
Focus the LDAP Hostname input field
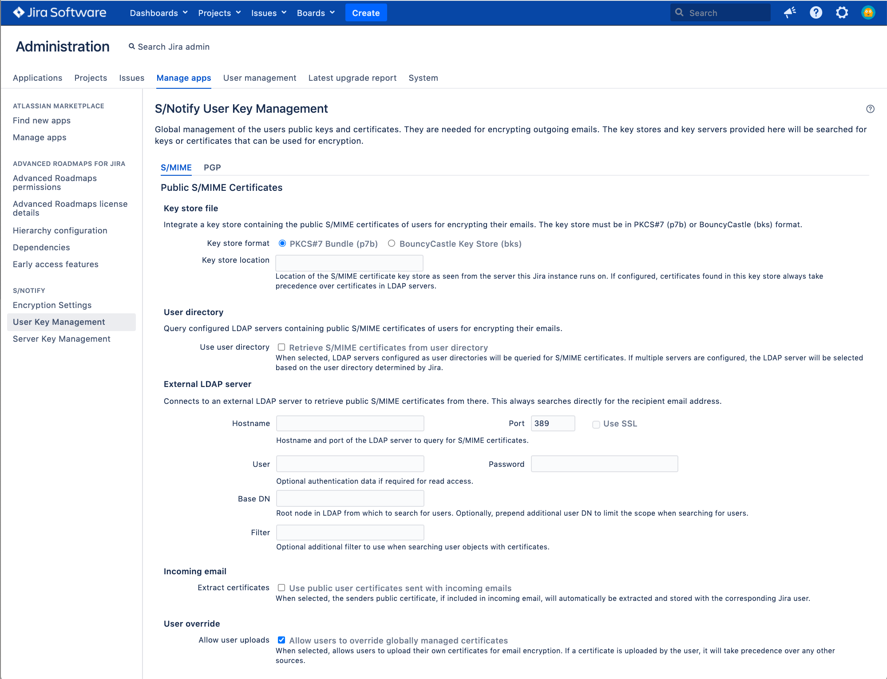(350, 423)
